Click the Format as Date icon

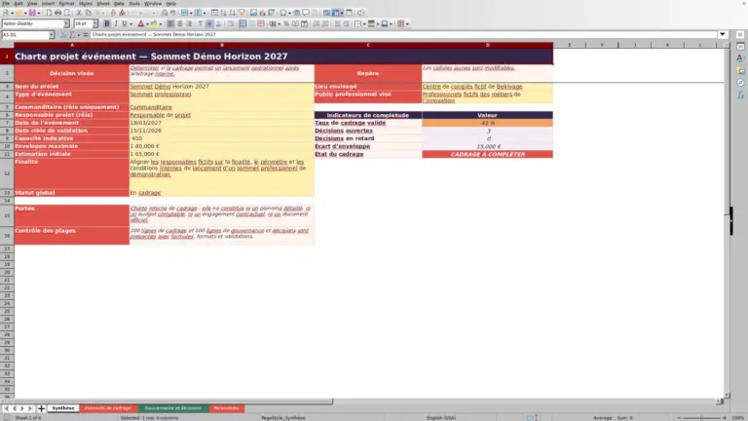tap(304, 23)
